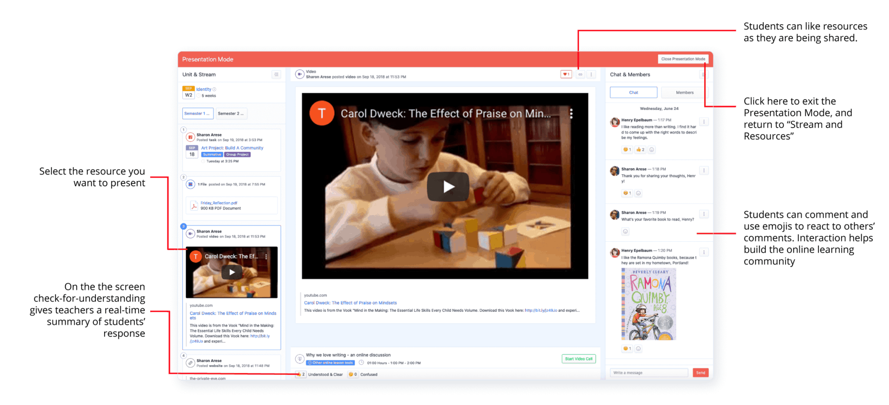This screenshot has height=405, width=889.
Task: Click the Identity unit info icon
Action: (x=214, y=89)
